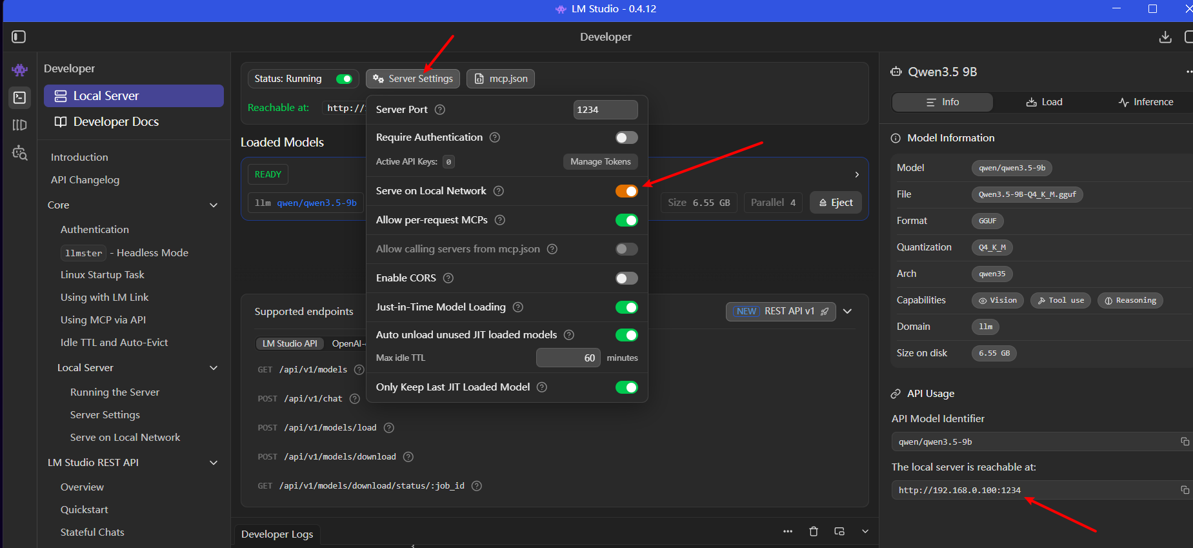Open the Developer Logs three-dot options menu
1193x548 pixels.
[788, 531]
